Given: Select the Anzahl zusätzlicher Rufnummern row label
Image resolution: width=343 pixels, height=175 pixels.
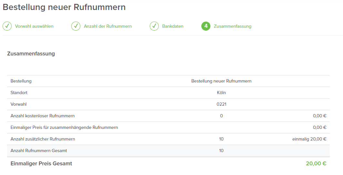Looking at the screenshot, I should pyautogui.click(x=43, y=139).
